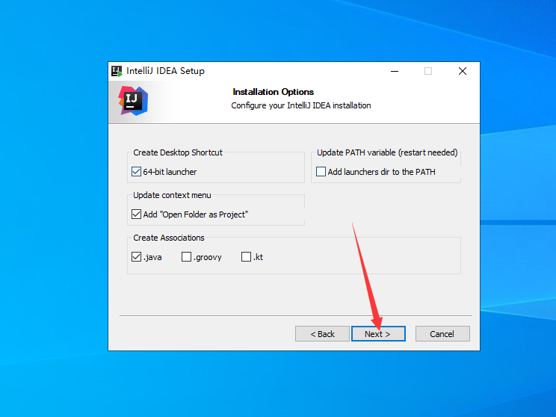Viewport: 556px width, 417px height.
Task: Go back with the < Back button
Action: (x=322, y=333)
